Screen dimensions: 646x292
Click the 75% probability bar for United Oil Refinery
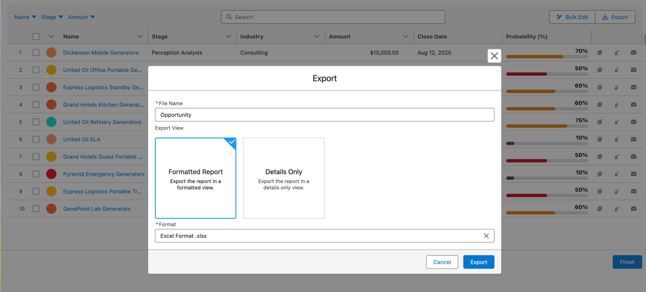[547, 126]
